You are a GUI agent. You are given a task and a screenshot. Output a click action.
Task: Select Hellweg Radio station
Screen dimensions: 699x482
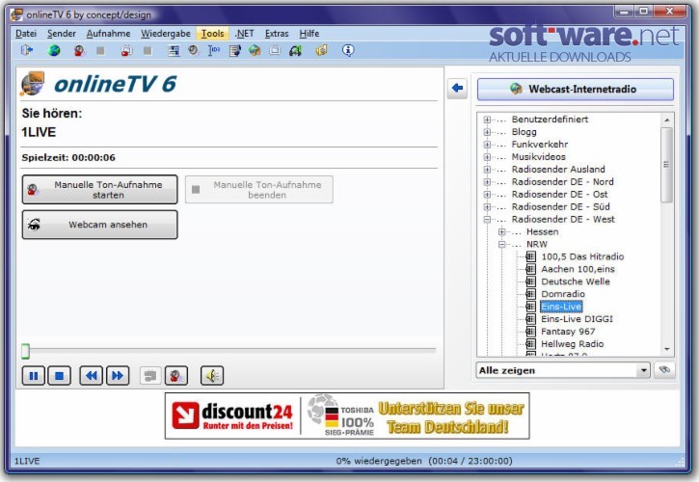coord(573,344)
